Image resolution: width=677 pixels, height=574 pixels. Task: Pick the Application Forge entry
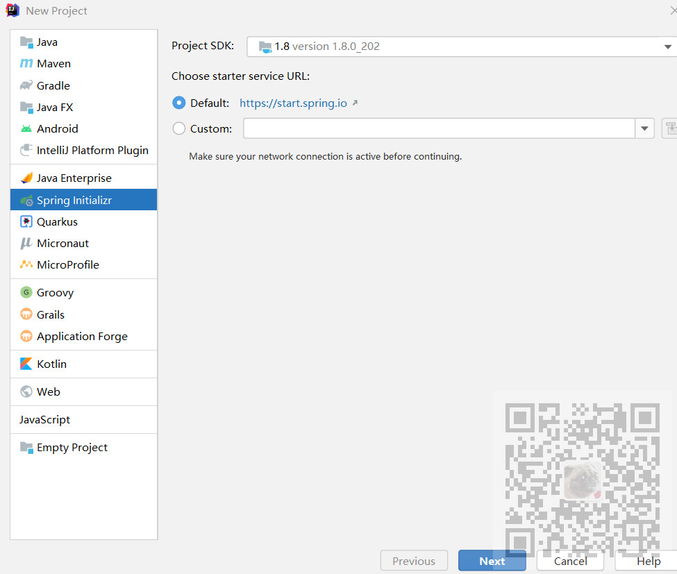click(84, 336)
